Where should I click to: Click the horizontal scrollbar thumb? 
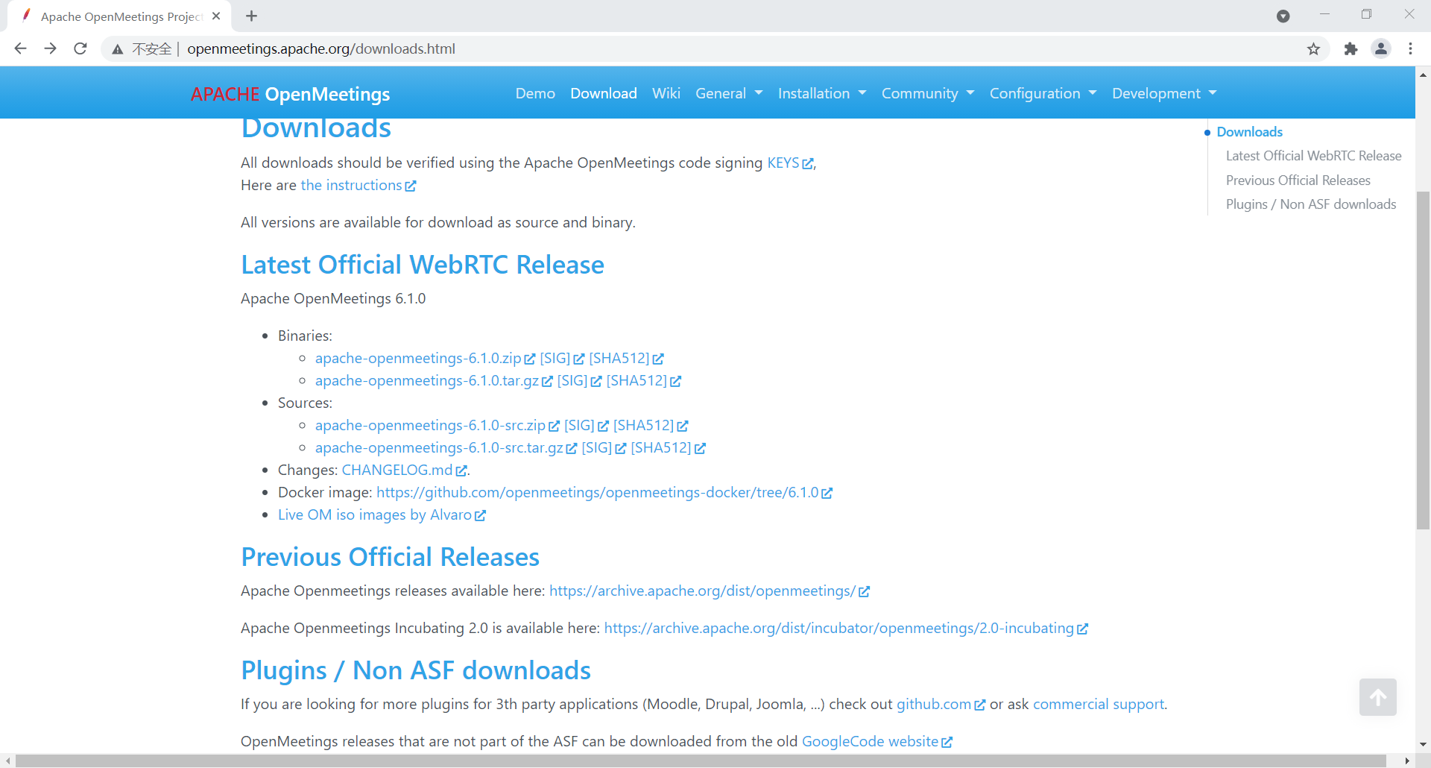(x=701, y=761)
